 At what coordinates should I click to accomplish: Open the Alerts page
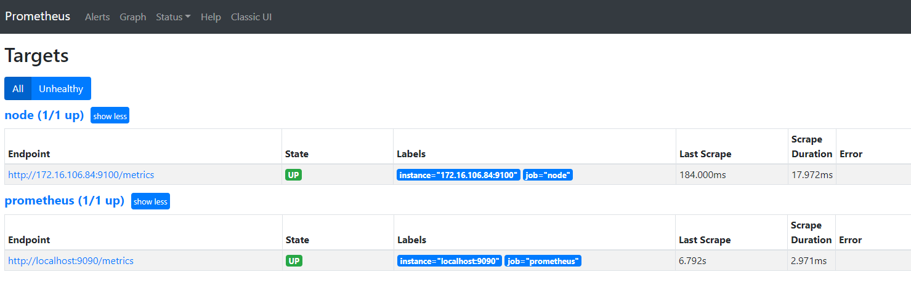point(97,17)
